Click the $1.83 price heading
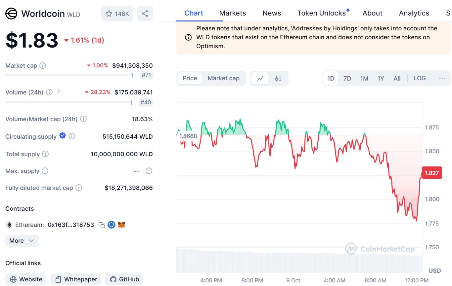The height and width of the screenshot is (286, 452). (32, 40)
